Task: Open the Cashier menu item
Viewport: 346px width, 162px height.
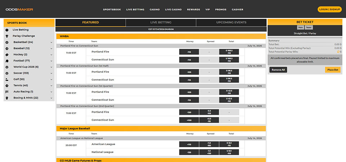Action: coord(238,9)
